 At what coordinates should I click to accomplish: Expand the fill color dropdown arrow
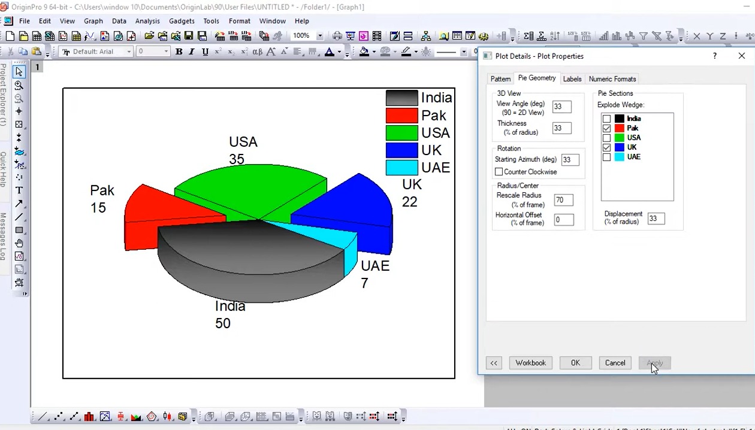click(x=375, y=52)
